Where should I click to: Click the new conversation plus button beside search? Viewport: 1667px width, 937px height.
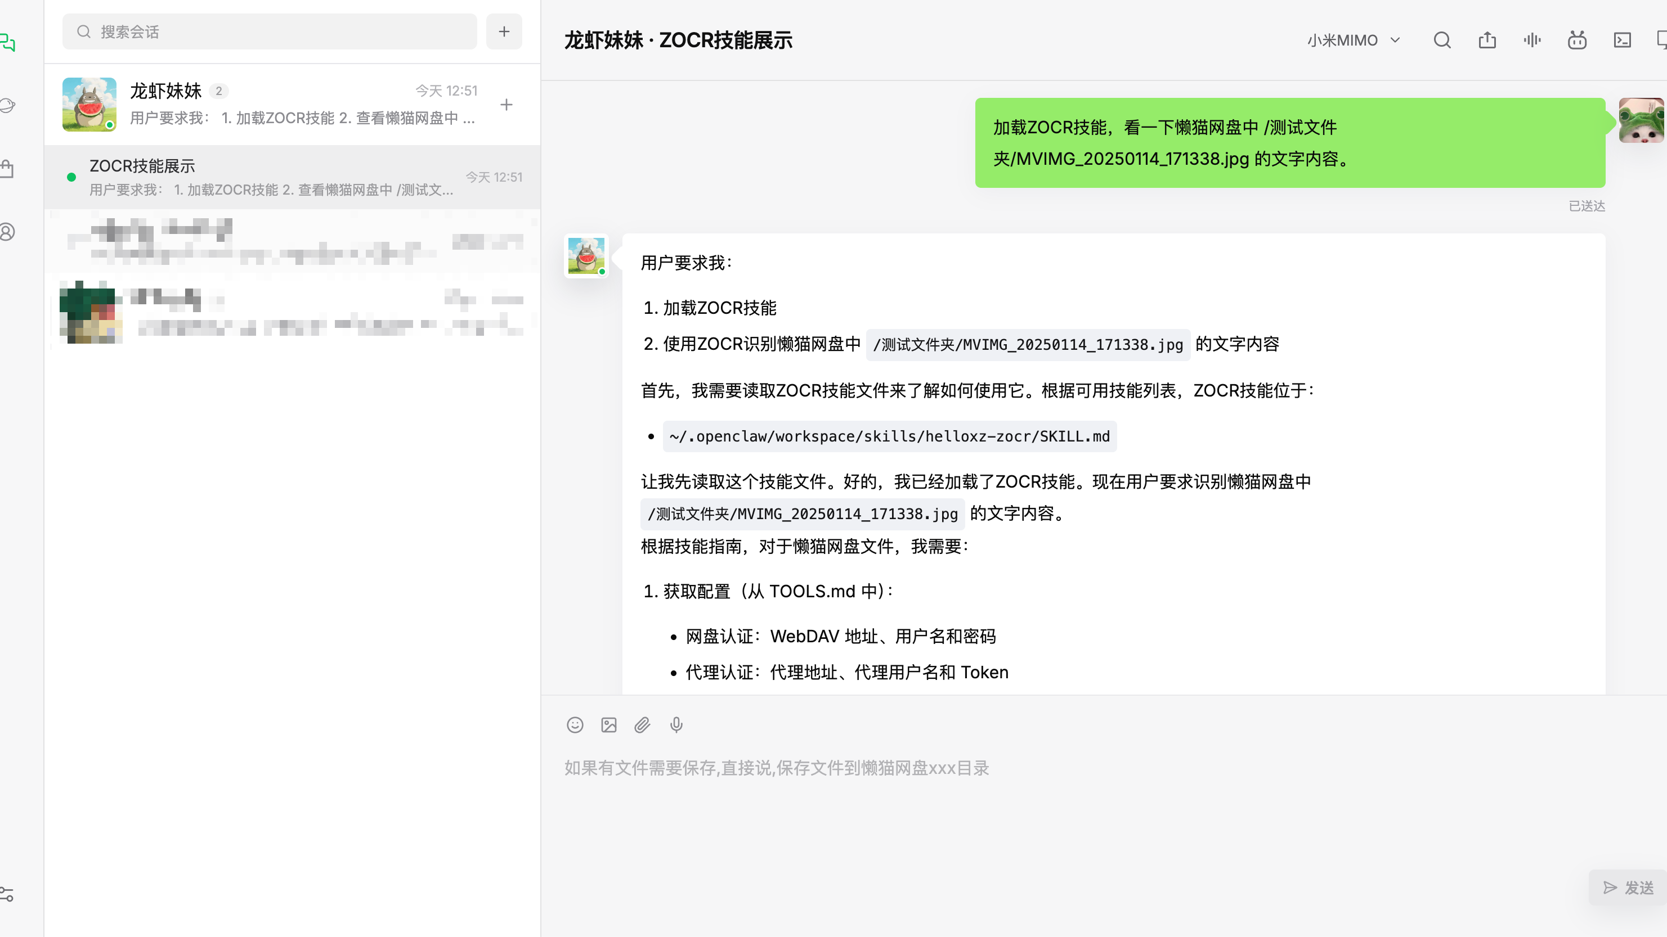pos(504,31)
